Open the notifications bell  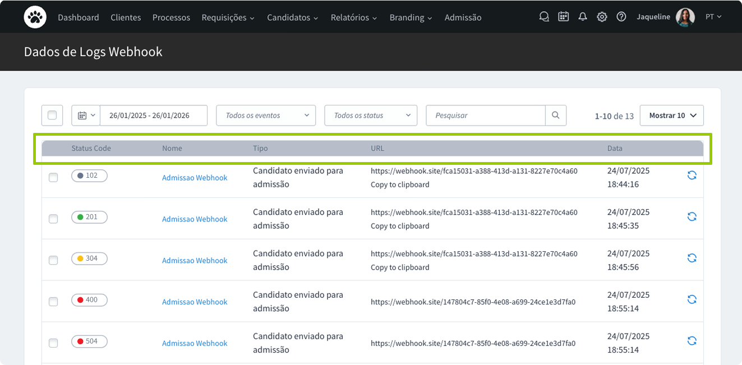582,16
